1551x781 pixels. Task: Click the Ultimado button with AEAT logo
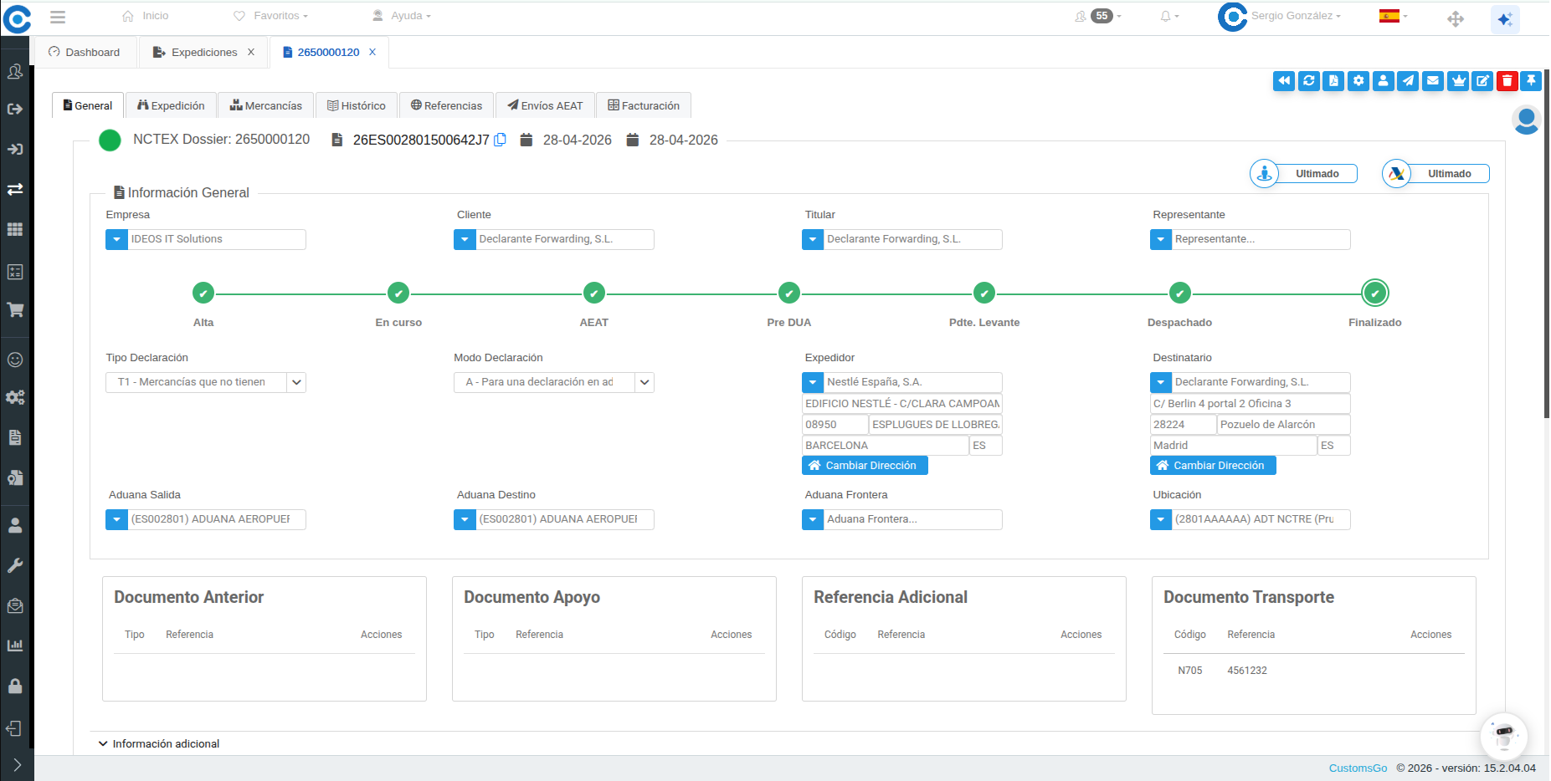pos(1436,174)
